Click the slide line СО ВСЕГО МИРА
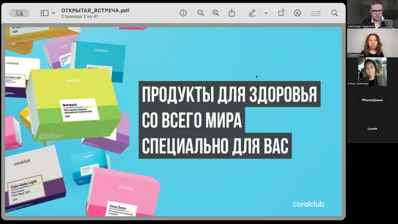The width and height of the screenshot is (398, 224). pyautogui.click(x=192, y=120)
